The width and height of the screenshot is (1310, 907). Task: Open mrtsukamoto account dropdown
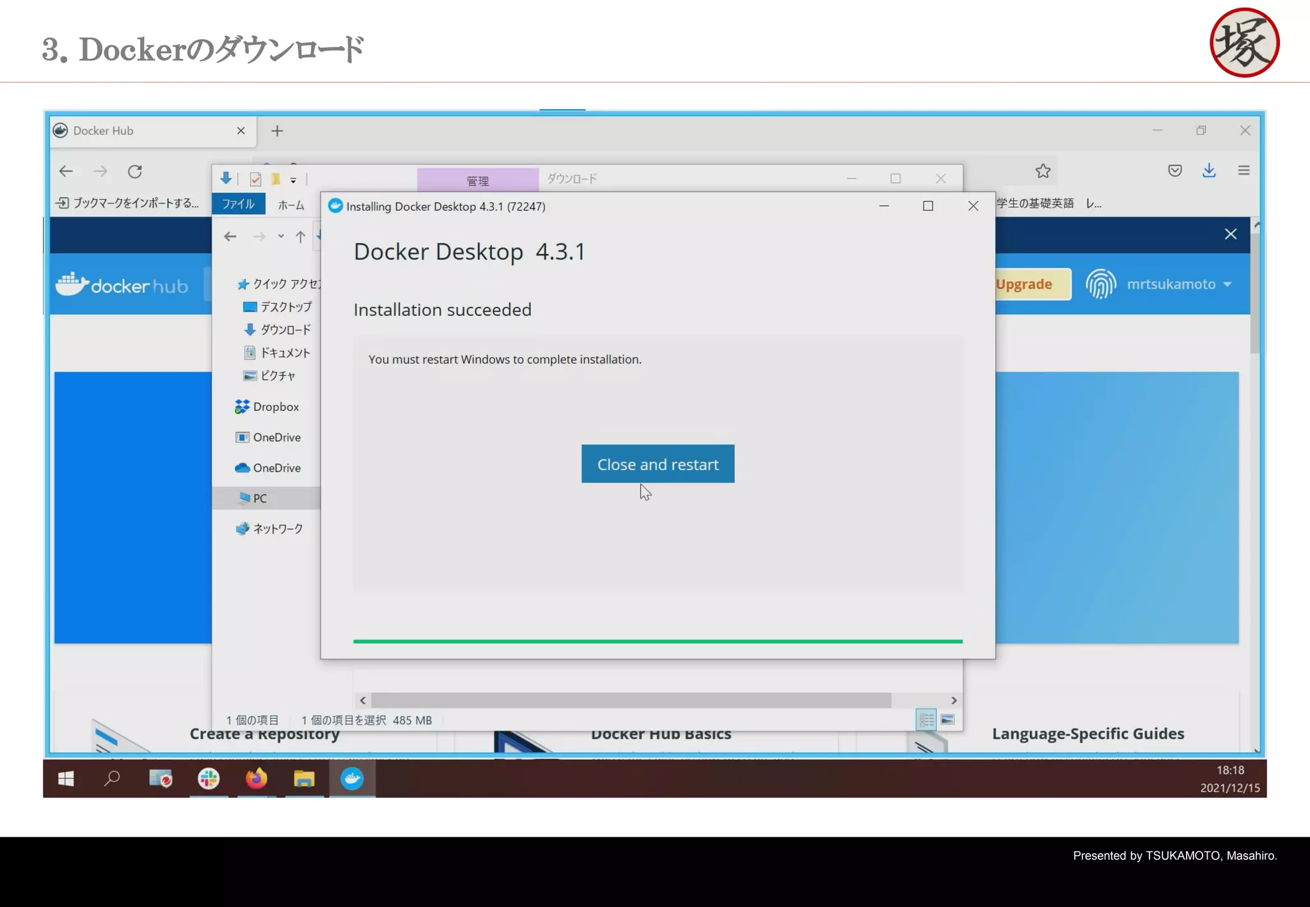coord(1179,284)
